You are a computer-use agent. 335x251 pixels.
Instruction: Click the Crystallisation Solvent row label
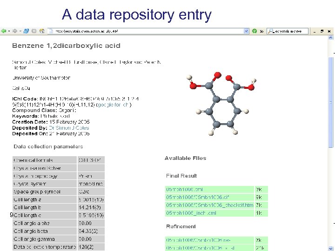[x=45, y=168]
